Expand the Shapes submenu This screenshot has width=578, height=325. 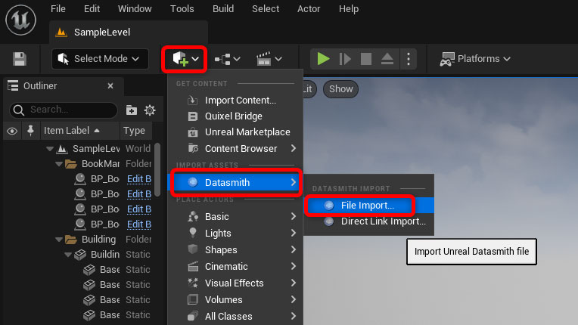pyautogui.click(x=235, y=250)
